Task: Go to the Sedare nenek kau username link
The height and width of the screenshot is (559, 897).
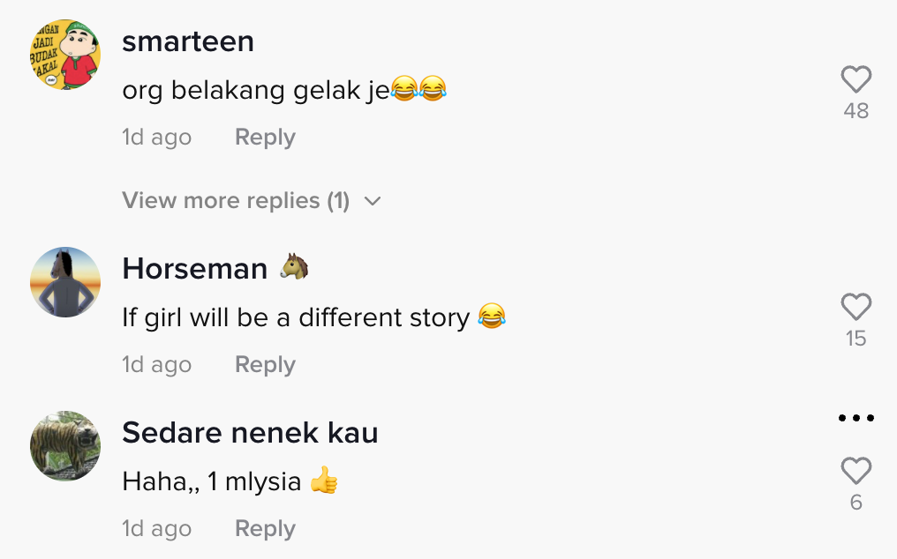Action: click(x=250, y=433)
